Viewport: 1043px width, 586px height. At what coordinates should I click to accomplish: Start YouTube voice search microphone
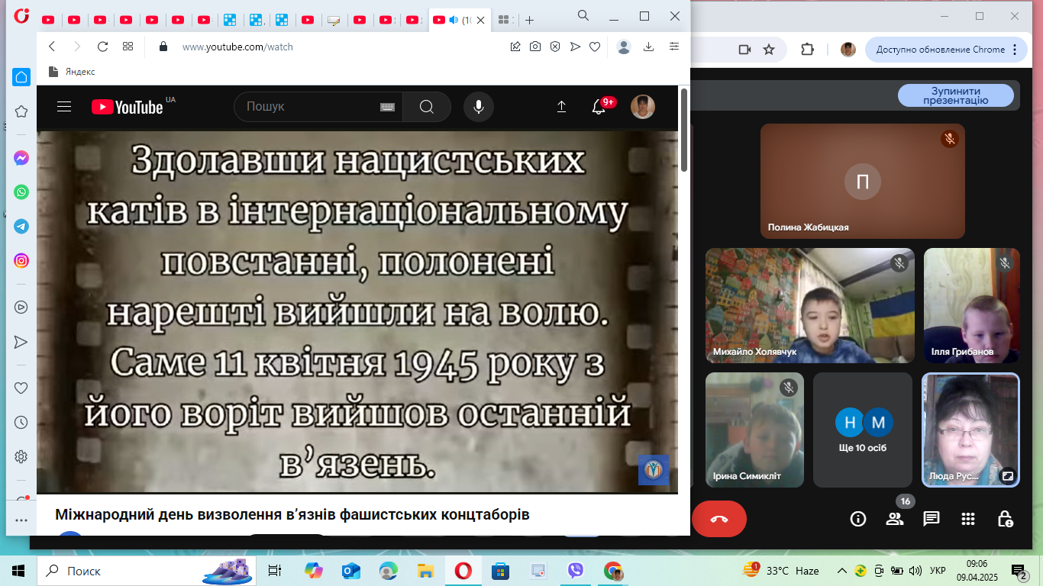click(479, 107)
